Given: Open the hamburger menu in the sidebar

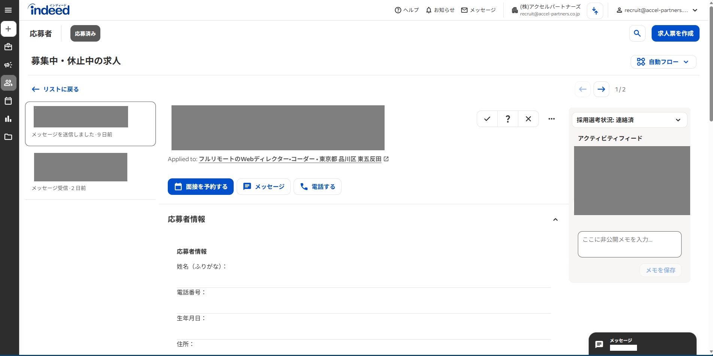Looking at the screenshot, I should [x=8, y=10].
